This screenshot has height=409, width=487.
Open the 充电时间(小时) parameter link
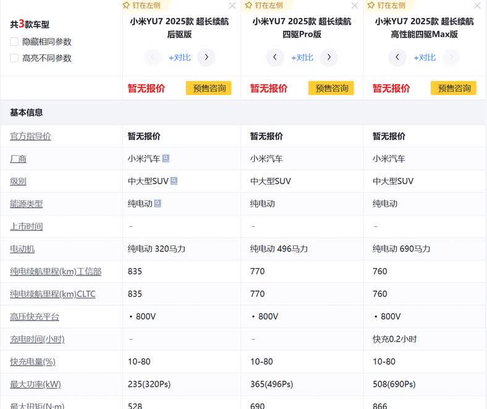(37, 339)
